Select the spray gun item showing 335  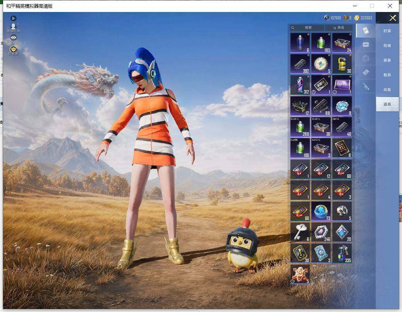coord(342,253)
